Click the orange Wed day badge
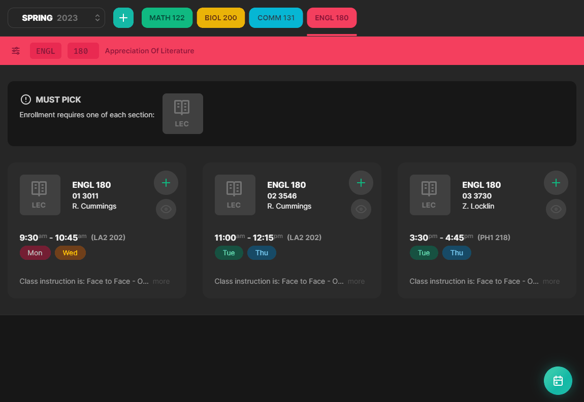The height and width of the screenshot is (402, 584). pyautogui.click(x=70, y=253)
